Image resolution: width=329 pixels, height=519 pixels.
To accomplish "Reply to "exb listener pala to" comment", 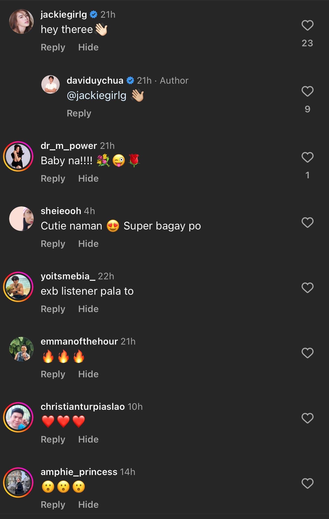I will coord(53,309).
